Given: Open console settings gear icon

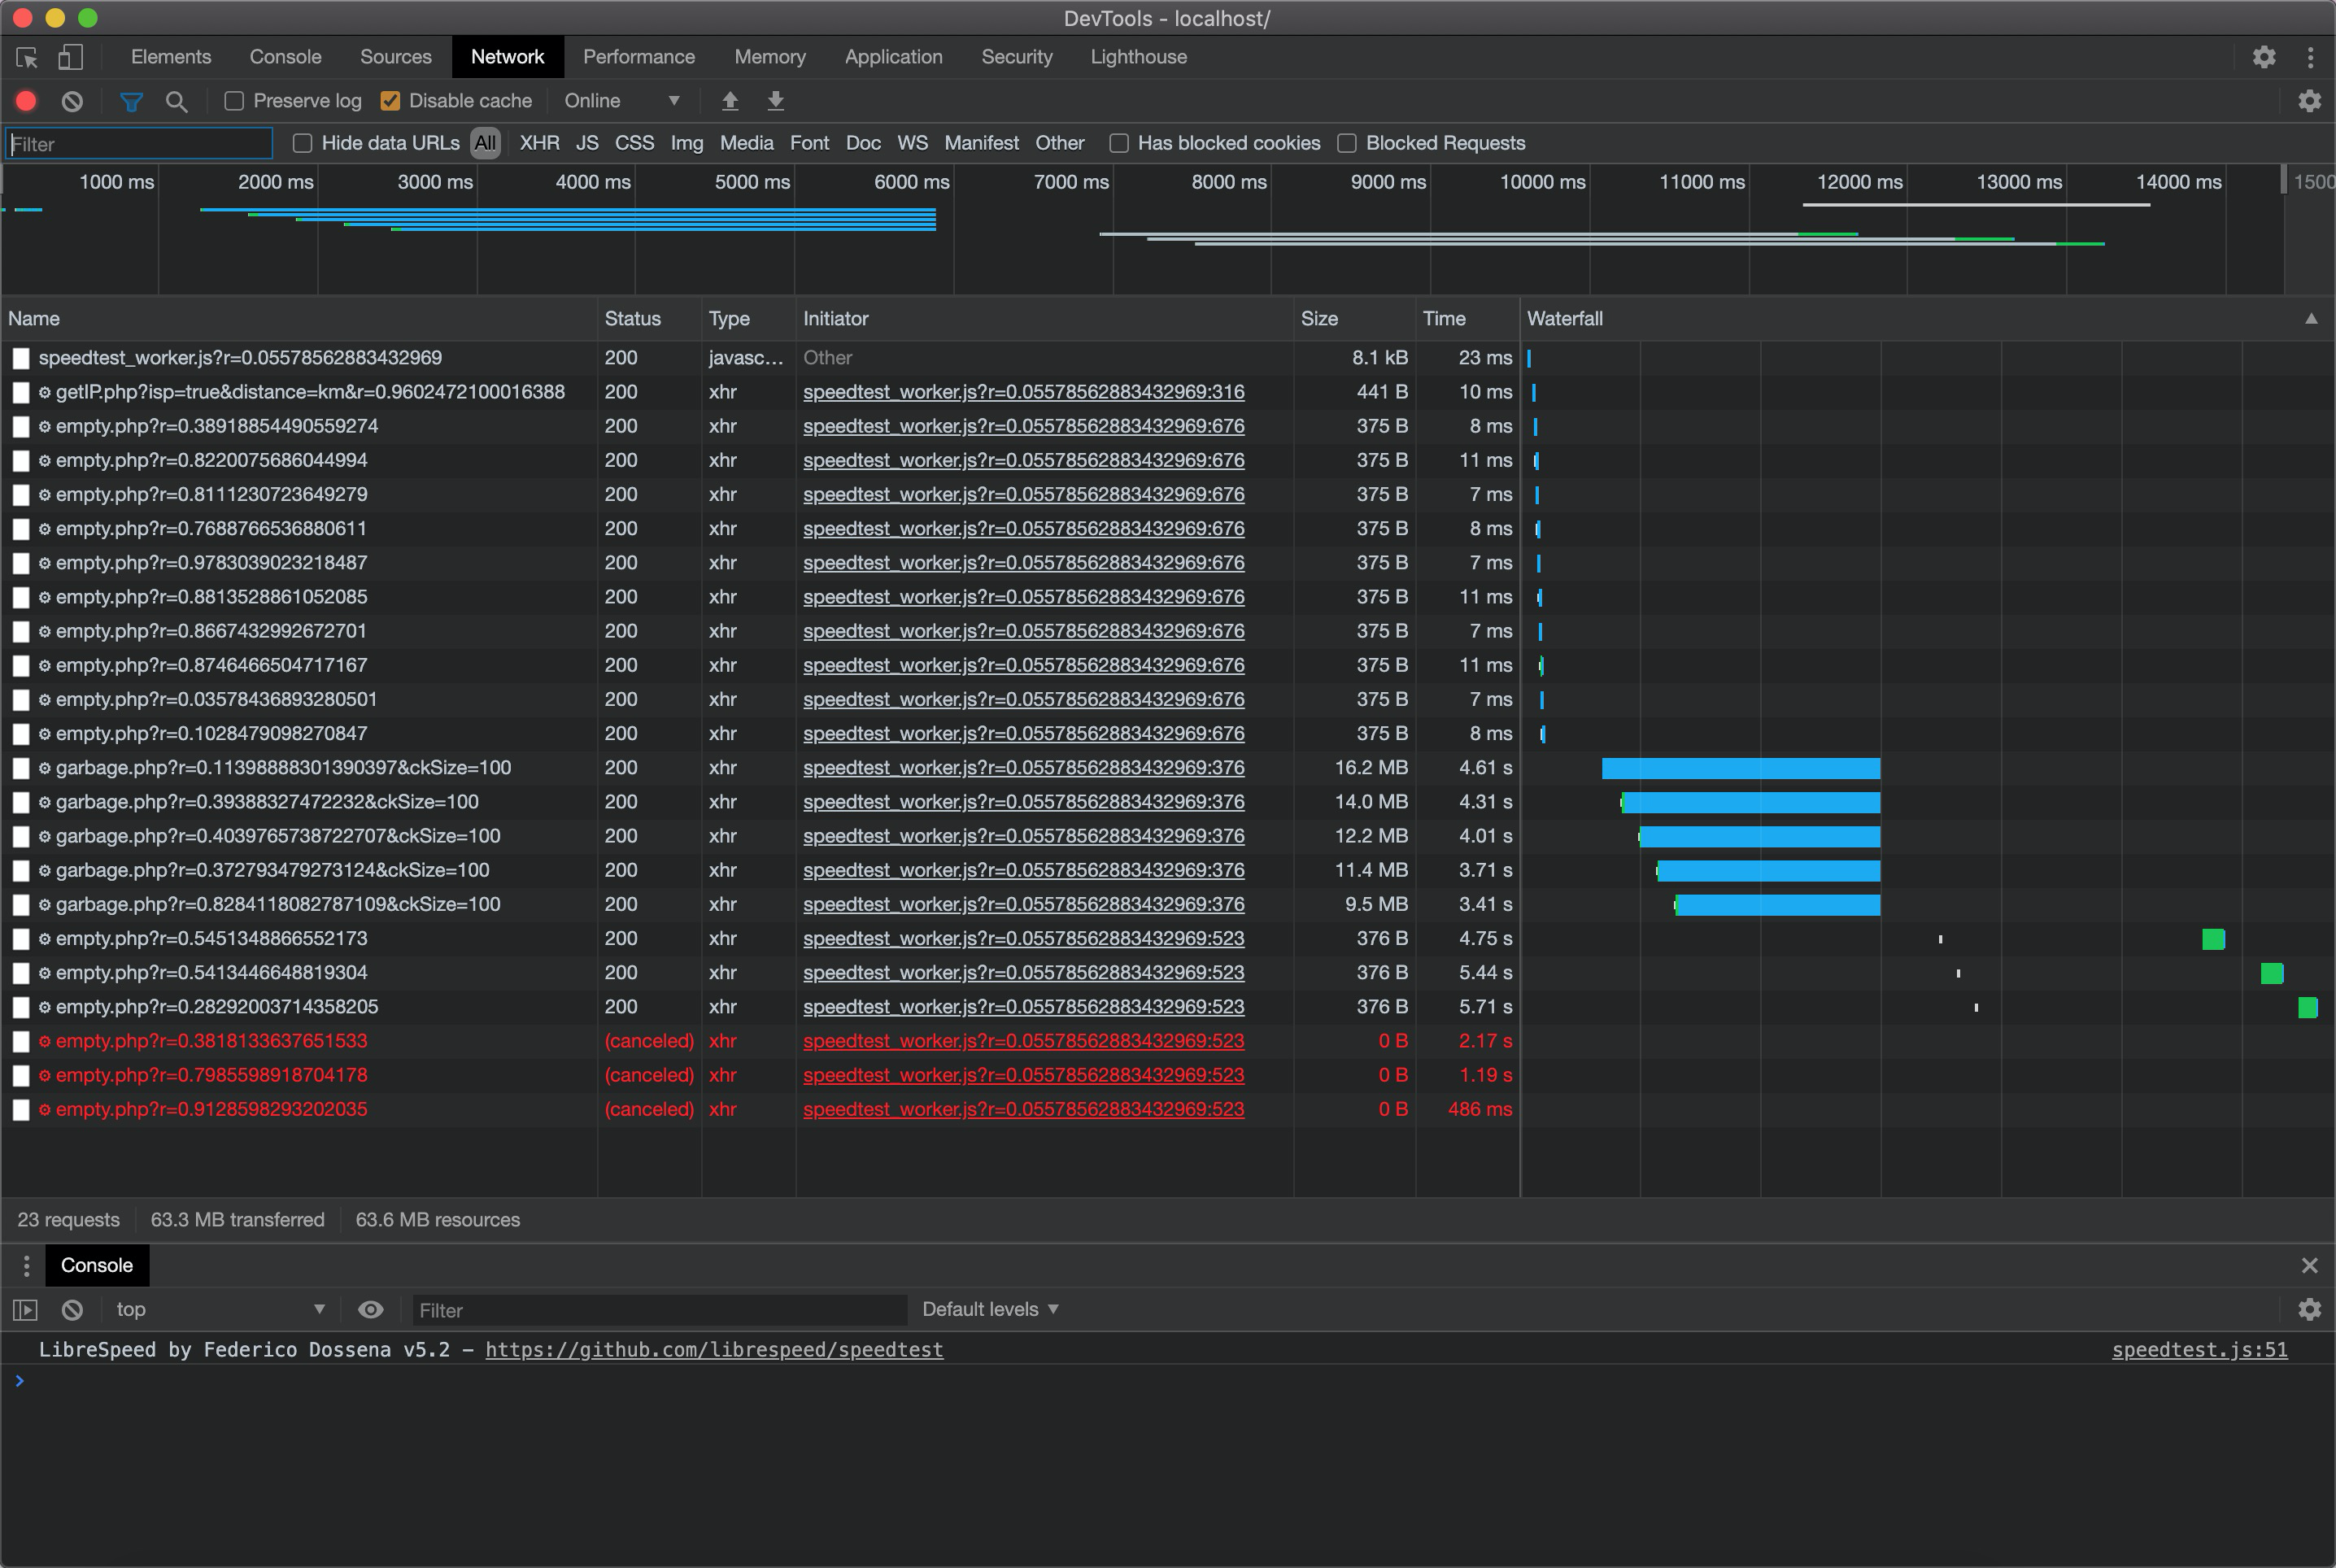Looking at the screenshot, I should tap(2309, 1309).
